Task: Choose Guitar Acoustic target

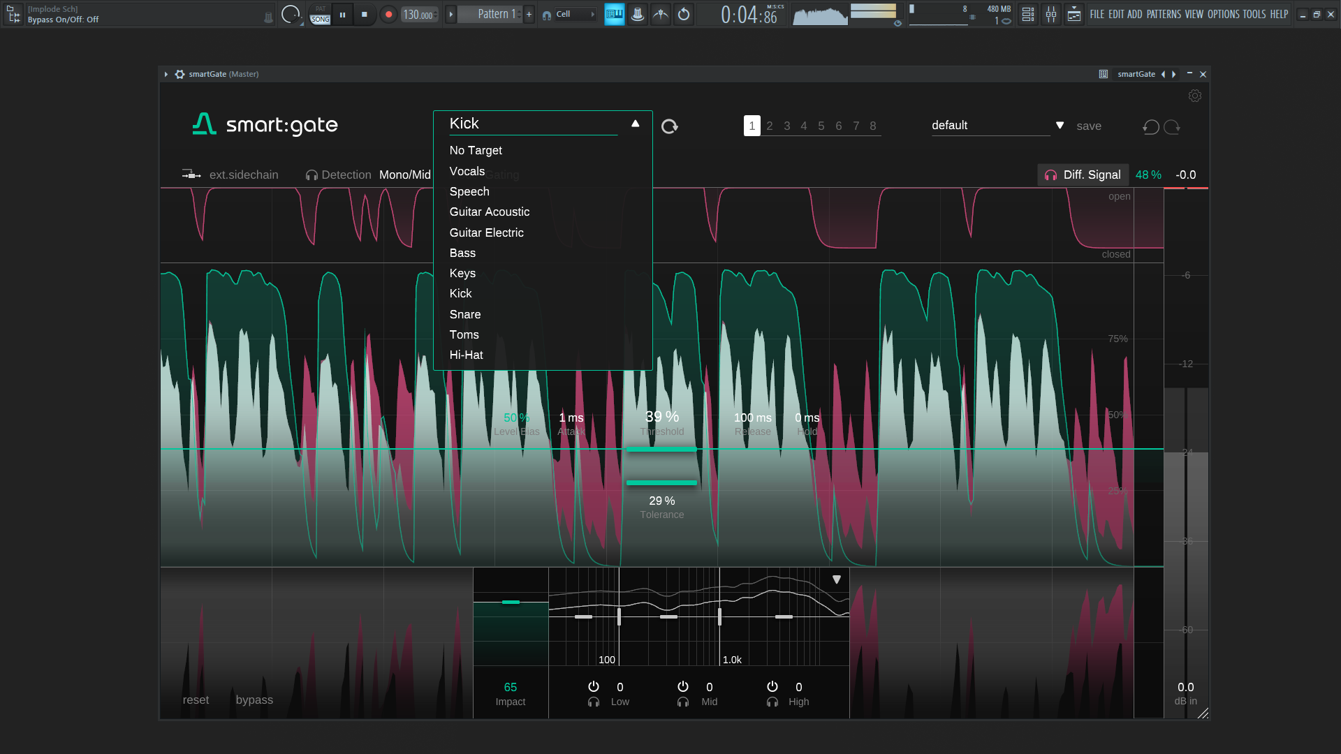Action: (x=489, y=212)
